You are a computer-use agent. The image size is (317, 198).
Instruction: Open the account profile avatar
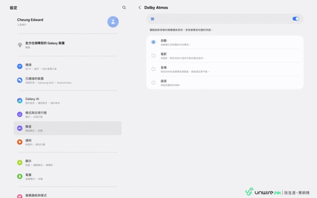pos(113,21)
